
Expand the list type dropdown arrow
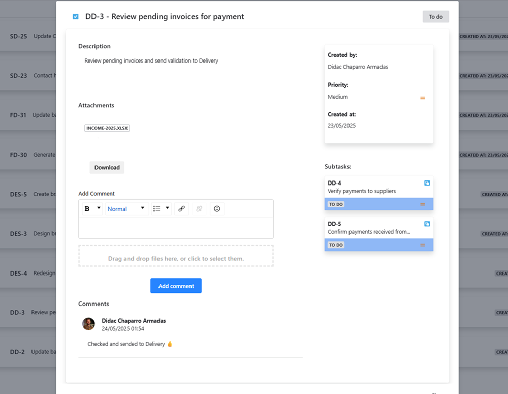point(167,208)
